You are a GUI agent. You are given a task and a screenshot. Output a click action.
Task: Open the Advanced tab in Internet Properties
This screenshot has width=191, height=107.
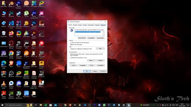pyautogui.click(x=103, y=25)
